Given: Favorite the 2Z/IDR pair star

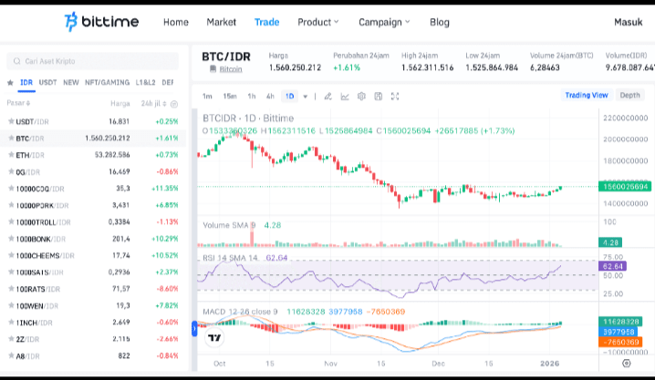Looking at the screenshot, I should 11,339.
